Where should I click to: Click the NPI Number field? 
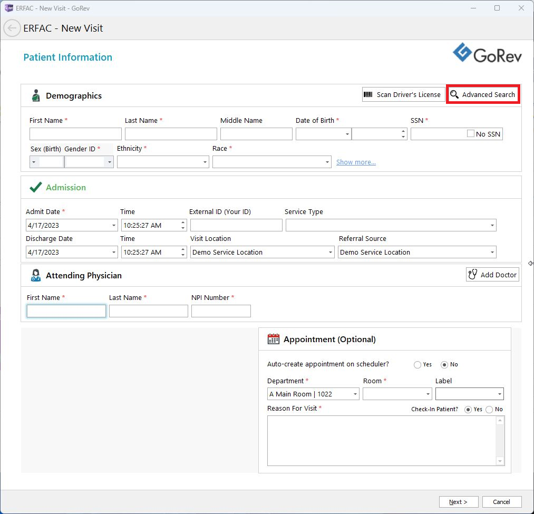tap(221, 311)
